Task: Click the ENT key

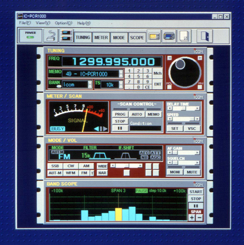Action: pos(158,84)
